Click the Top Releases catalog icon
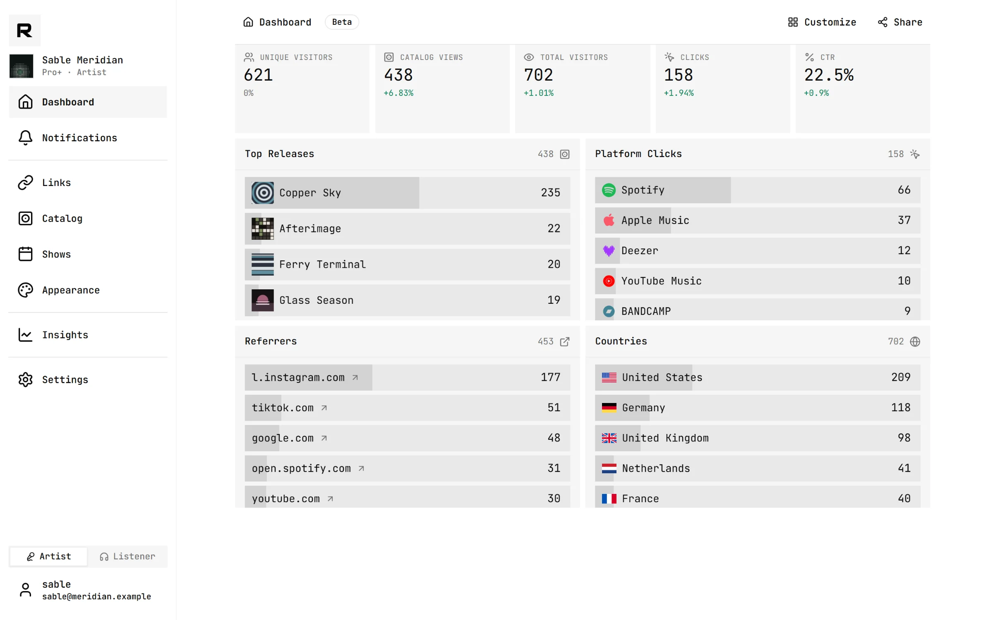 coord(565,154)
